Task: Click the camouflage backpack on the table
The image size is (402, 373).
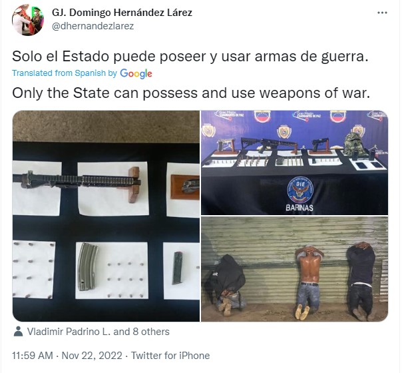Action: point(355,145)
